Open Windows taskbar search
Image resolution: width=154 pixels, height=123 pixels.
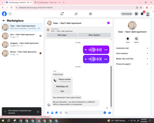[9, 121]
